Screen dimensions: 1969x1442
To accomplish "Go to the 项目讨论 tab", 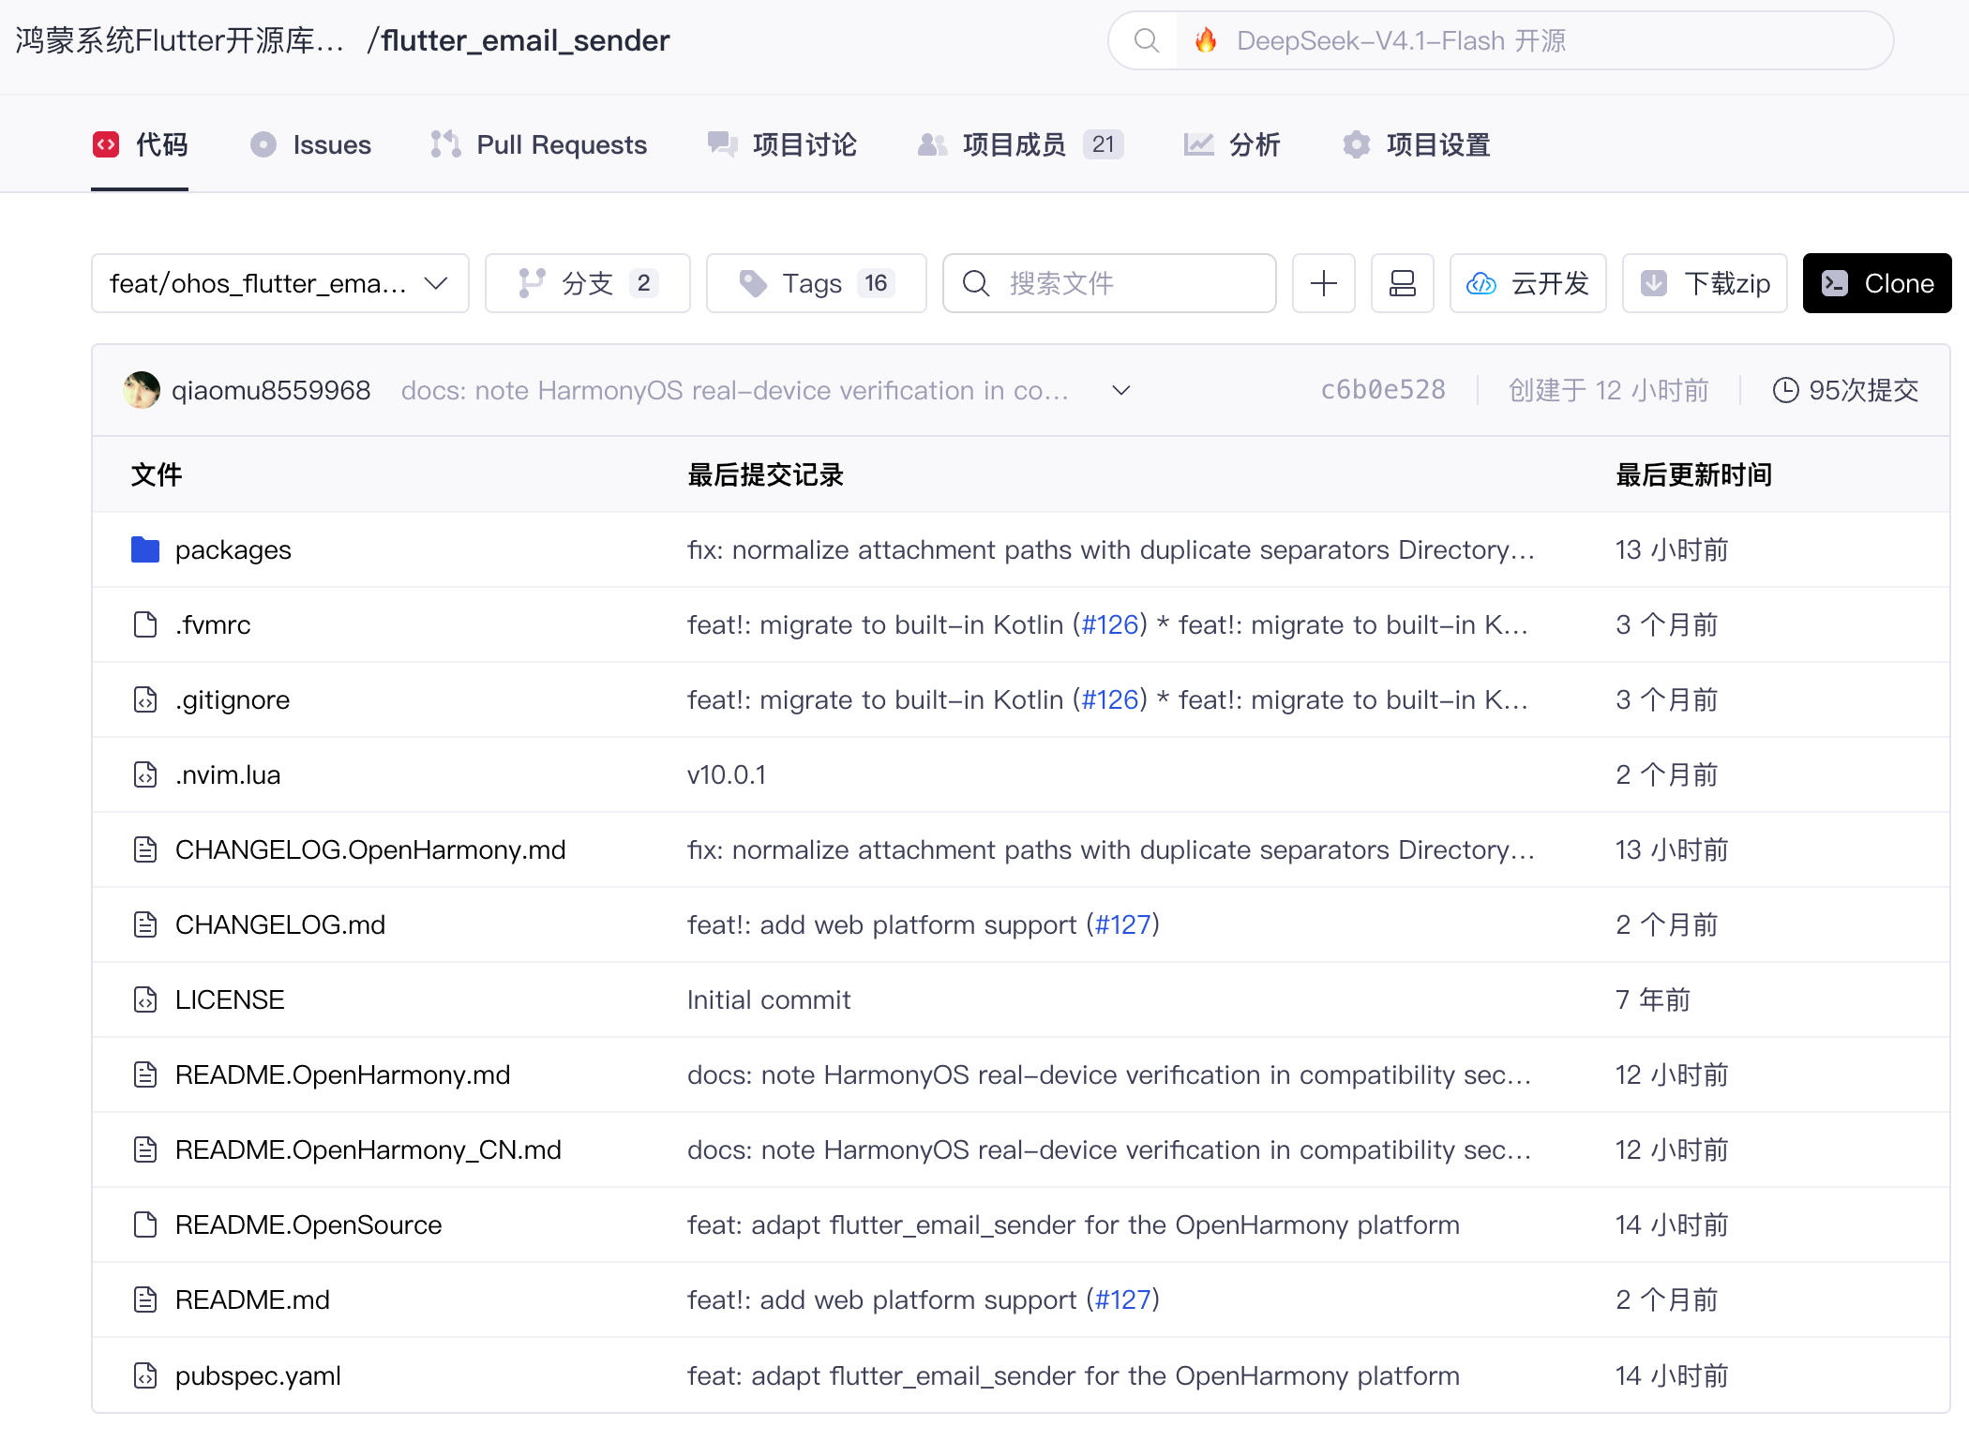I will coord(782,144).
